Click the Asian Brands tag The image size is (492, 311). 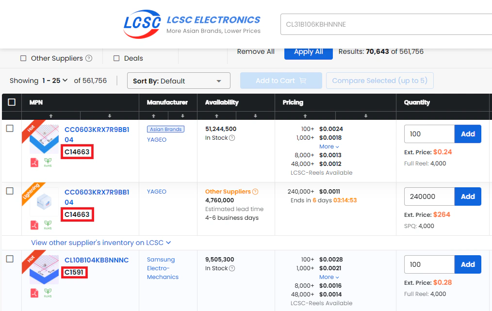[x=165, y=129]
